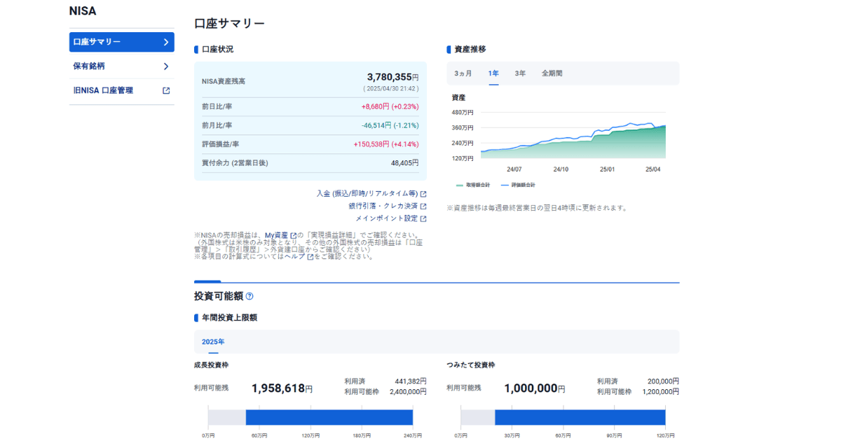Click the 買付余力 value 48,405円
Image resolution: width=841 pixels, height=441 pixels.
click(x=404, y=162)
